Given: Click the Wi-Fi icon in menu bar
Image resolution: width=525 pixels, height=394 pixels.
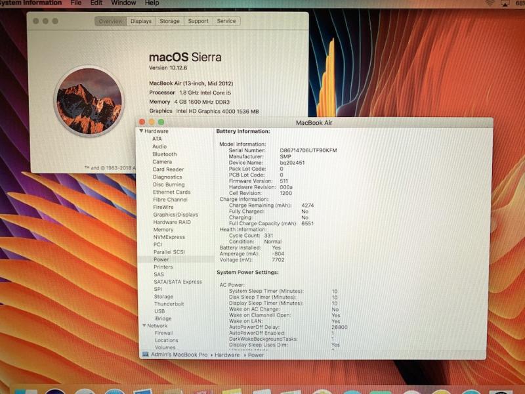Looking at the screenshot, I should (490, 3).
